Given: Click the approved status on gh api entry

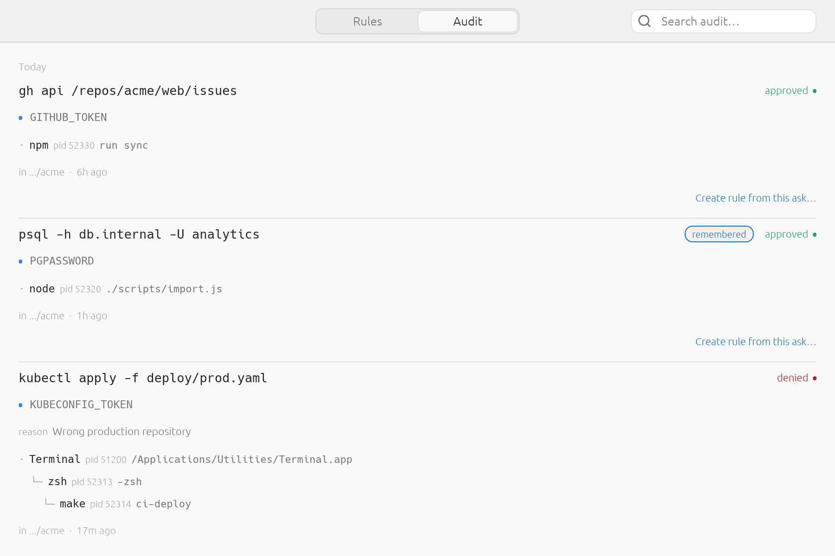Looking at the screenshot, I should pyautogui.click(x=790, y=90).
